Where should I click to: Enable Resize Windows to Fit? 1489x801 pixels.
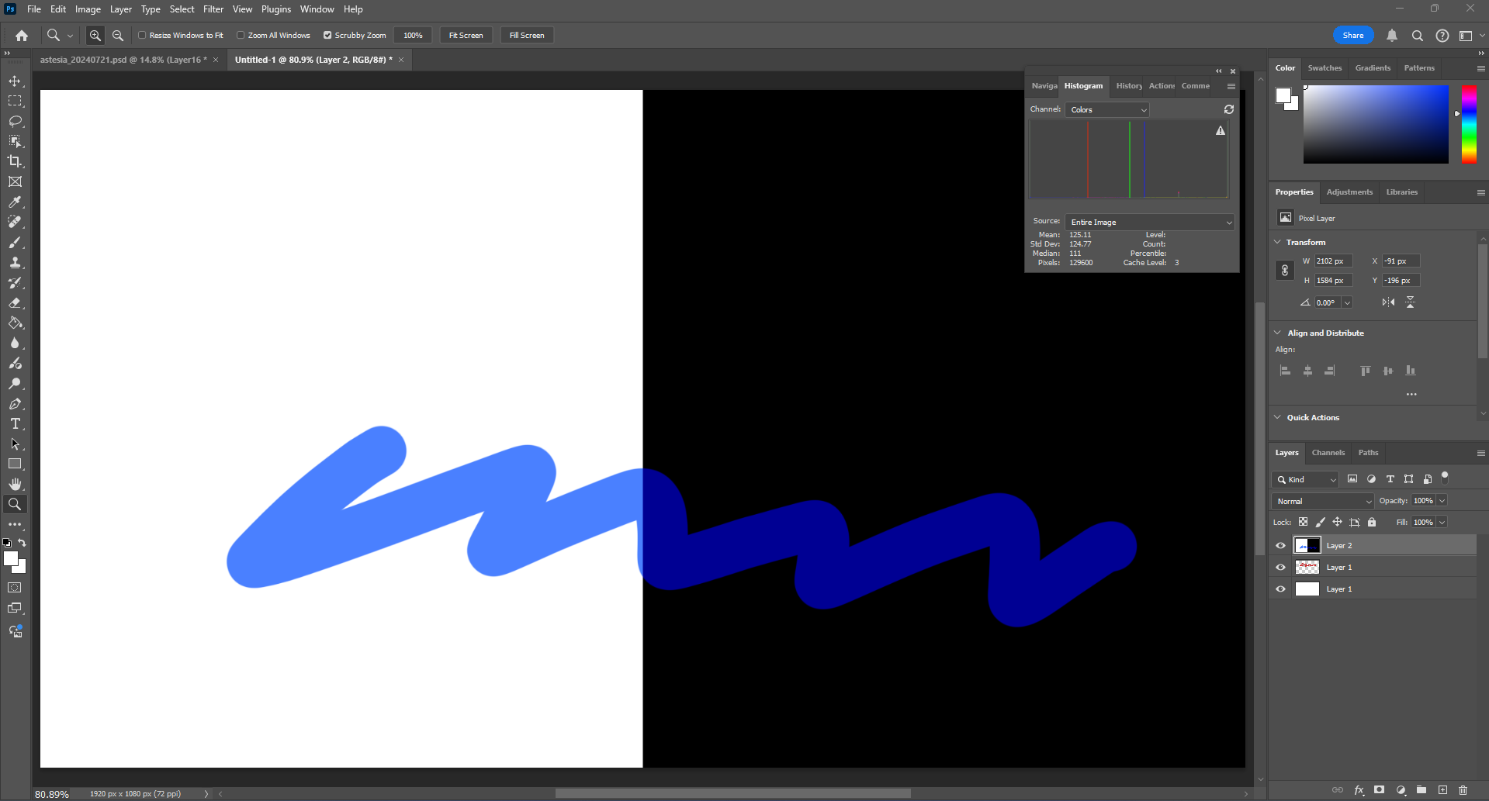coord(143,35)
